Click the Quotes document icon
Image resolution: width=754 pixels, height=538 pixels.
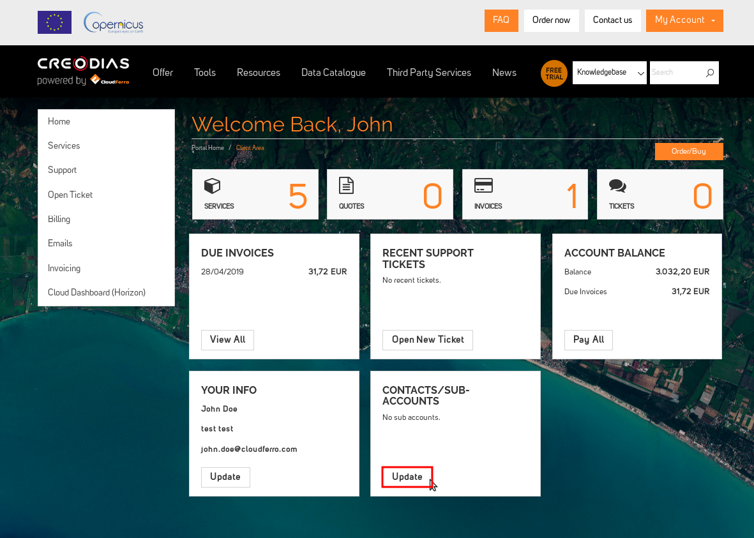pos(346,186)
